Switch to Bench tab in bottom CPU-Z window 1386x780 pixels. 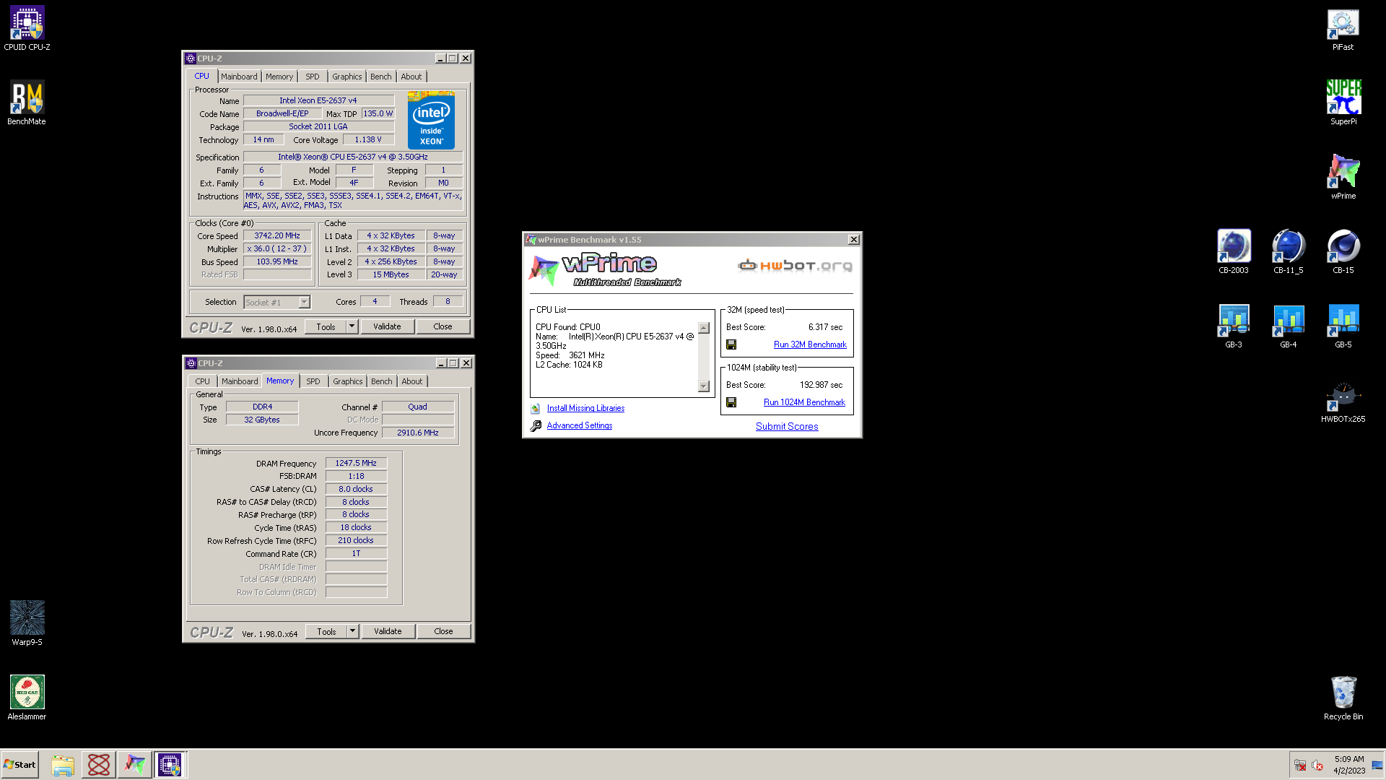[382, 381]
